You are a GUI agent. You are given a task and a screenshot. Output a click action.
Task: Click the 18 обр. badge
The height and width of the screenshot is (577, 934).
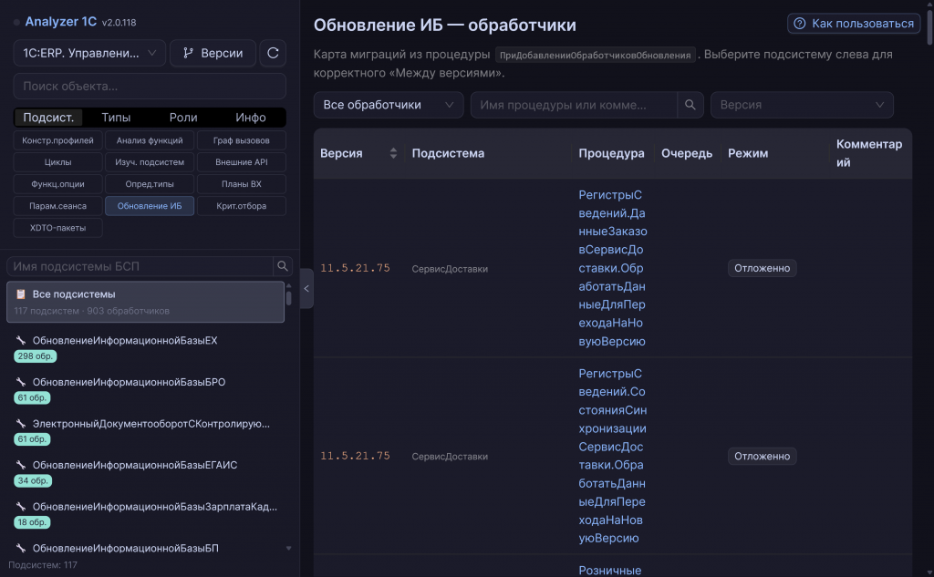pyautogui.click(x=32, y=522)
